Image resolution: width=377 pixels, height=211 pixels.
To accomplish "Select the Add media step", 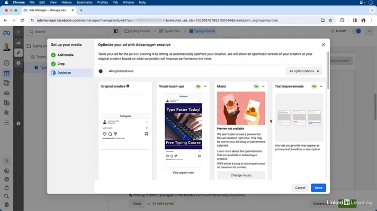I will (x=66, y=55).
